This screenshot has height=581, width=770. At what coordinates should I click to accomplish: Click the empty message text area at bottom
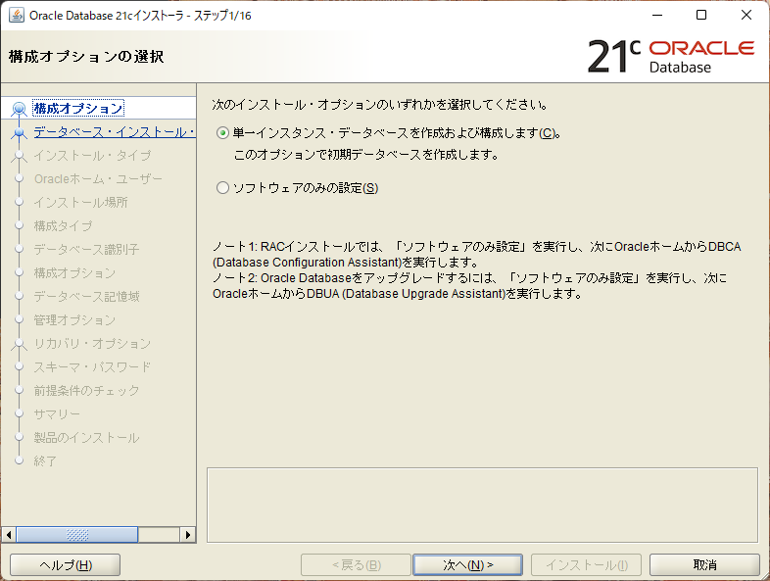(482, 505)
